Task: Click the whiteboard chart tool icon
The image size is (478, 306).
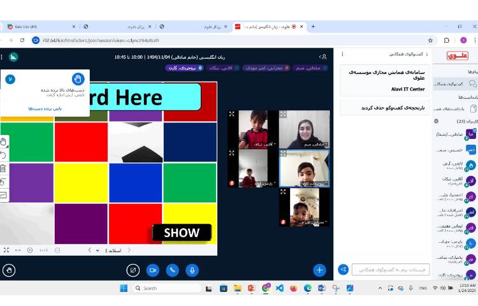Action: coord(3,194)
